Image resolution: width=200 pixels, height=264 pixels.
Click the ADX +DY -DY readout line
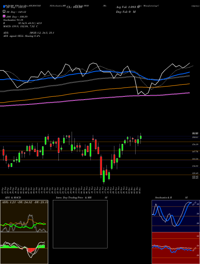point(25,202)
